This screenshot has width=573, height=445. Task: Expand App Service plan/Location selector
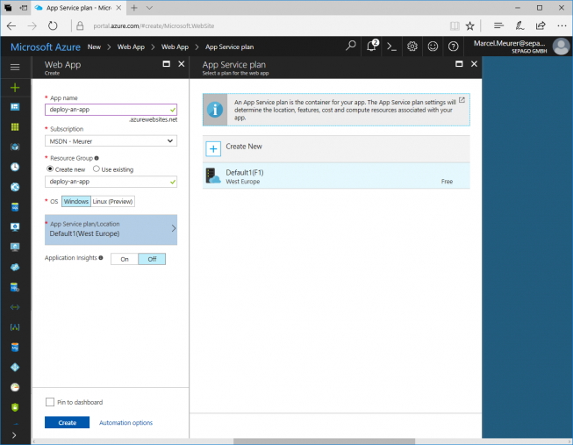pos(111,230)
